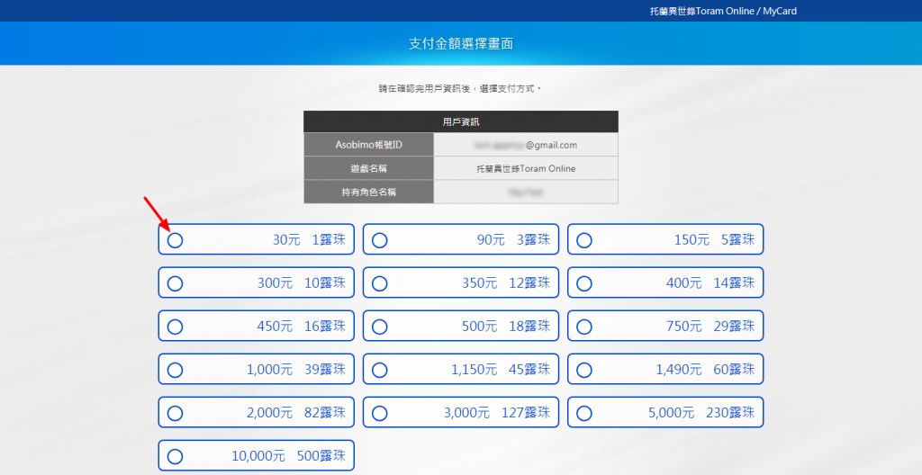Choose the 1,490元 60露珠 radio button

[583, 370]
